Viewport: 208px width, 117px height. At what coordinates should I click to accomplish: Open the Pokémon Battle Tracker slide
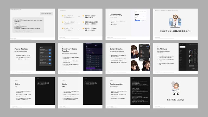tap(80, 58)
